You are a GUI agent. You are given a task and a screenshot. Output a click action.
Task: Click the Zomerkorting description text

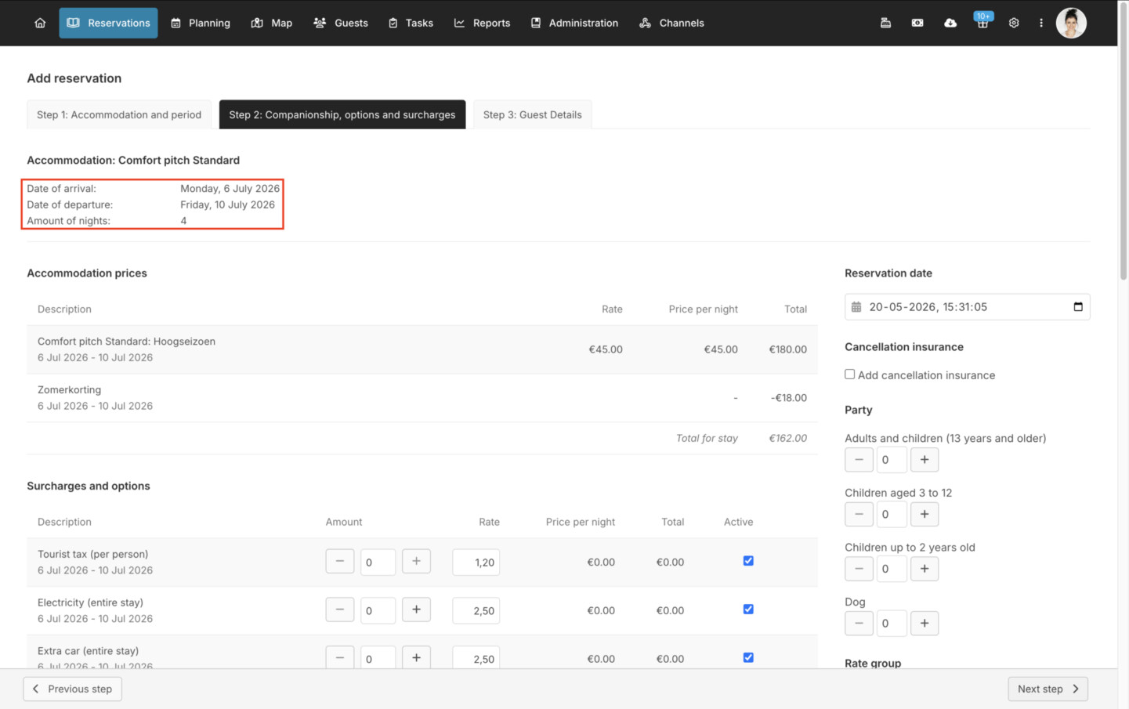pos(69,389)
